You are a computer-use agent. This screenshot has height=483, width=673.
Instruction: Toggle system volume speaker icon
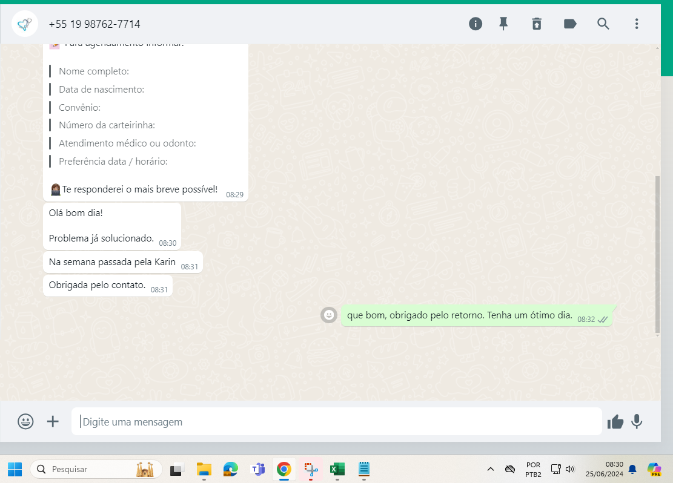570,469
